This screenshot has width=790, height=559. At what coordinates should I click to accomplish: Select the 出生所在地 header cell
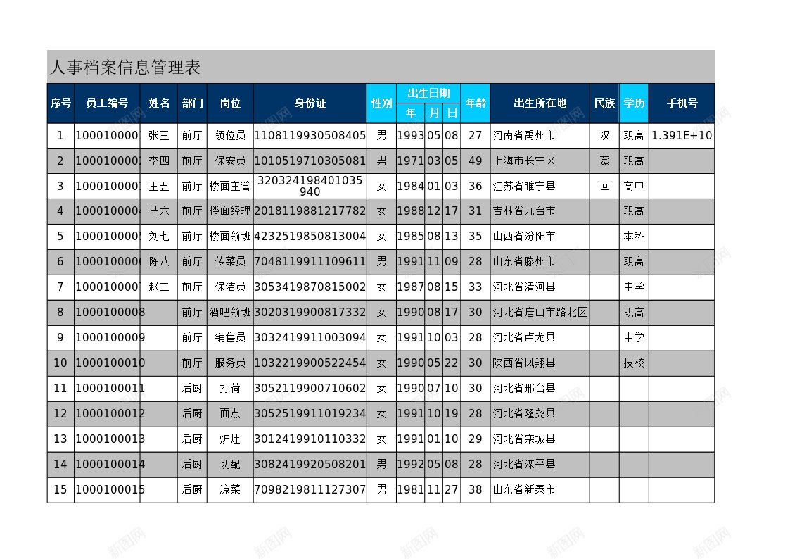539,102
